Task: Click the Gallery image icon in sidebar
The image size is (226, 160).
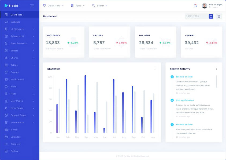Action: [x=6, y=151]
